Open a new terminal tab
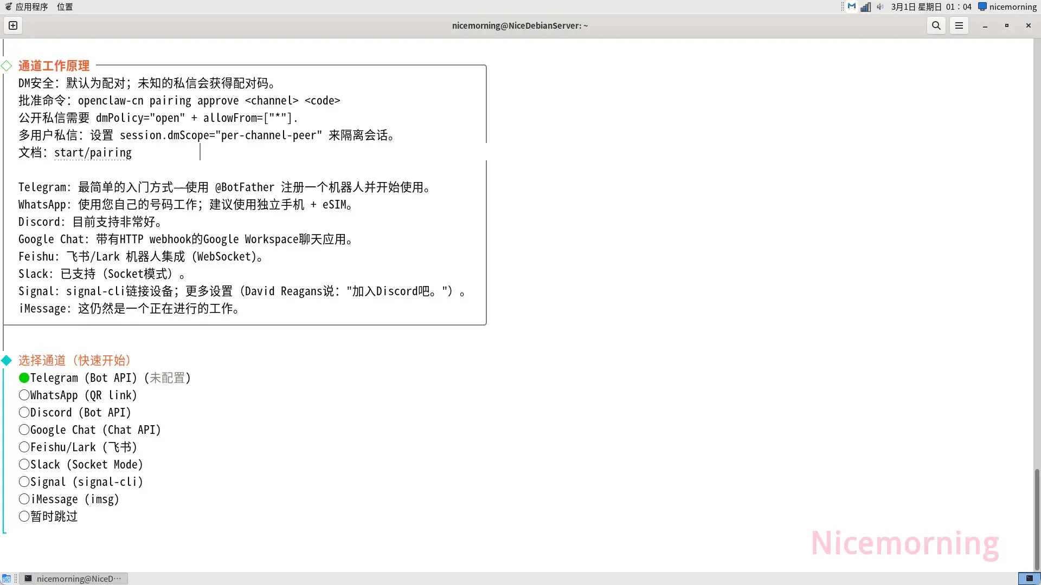Viewport: 1041px width, 585px height. pos(13,25)
